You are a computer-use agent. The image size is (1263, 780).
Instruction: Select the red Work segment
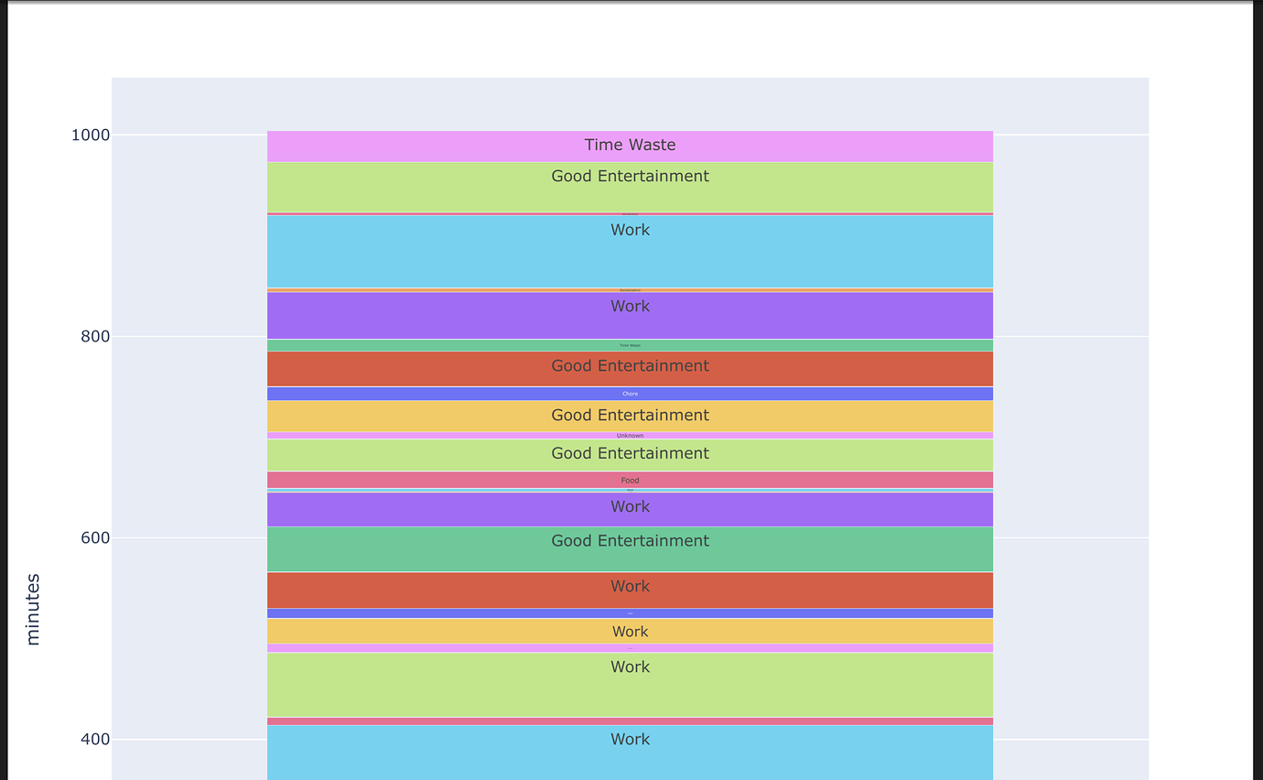[630, 586]
